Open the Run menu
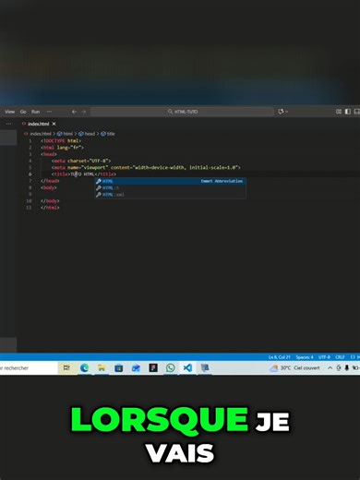Screen dimensions: 360x480 [36, 112]
